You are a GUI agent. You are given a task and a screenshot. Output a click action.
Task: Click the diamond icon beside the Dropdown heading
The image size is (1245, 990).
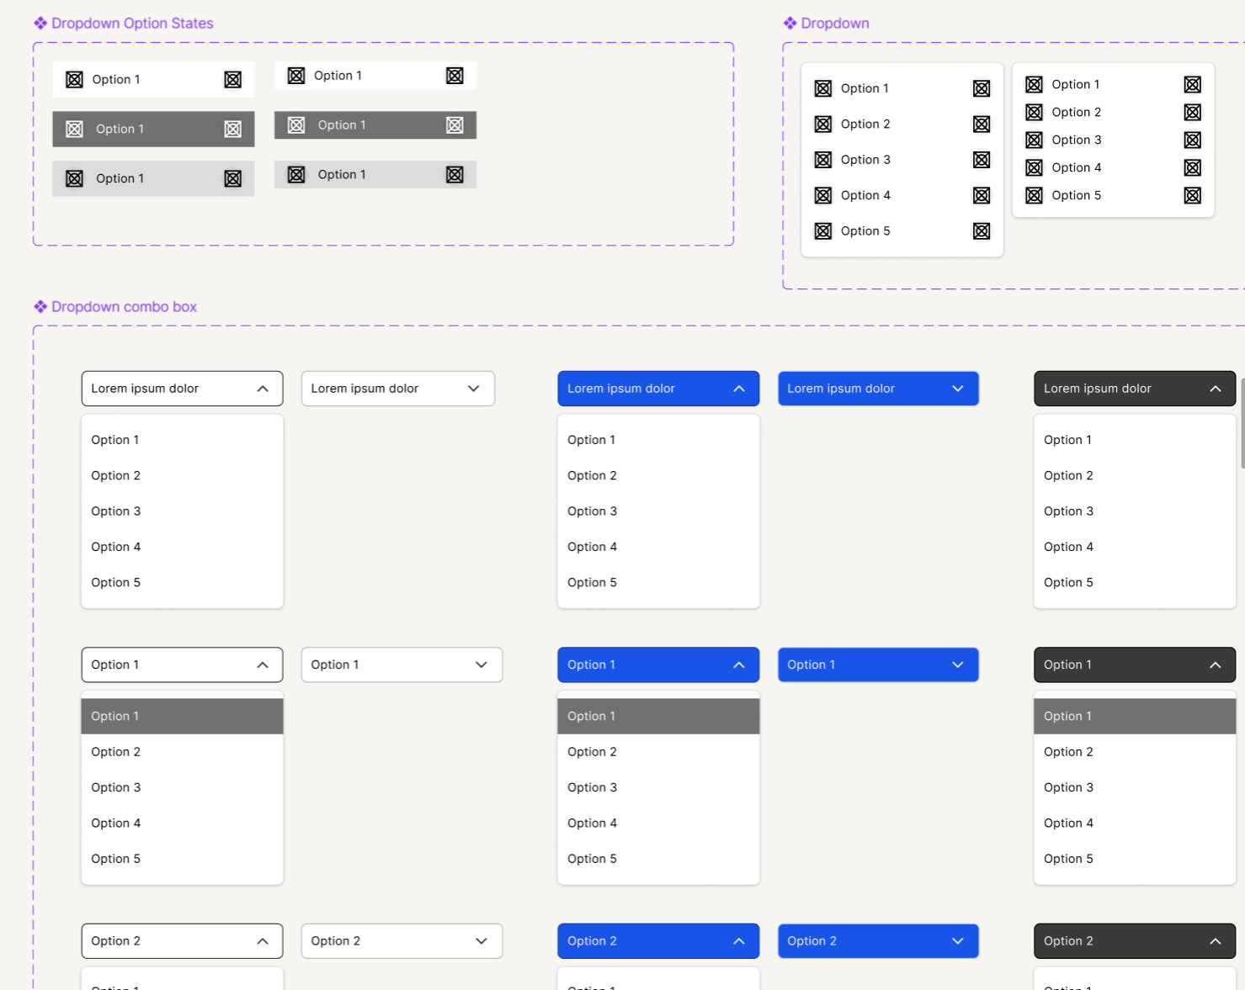click(790, 23)
